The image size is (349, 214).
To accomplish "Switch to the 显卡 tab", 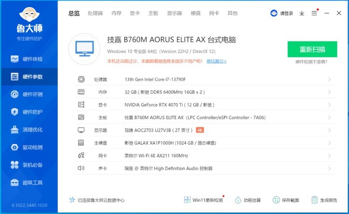I will pyautogui.click(x=135, y=14).
